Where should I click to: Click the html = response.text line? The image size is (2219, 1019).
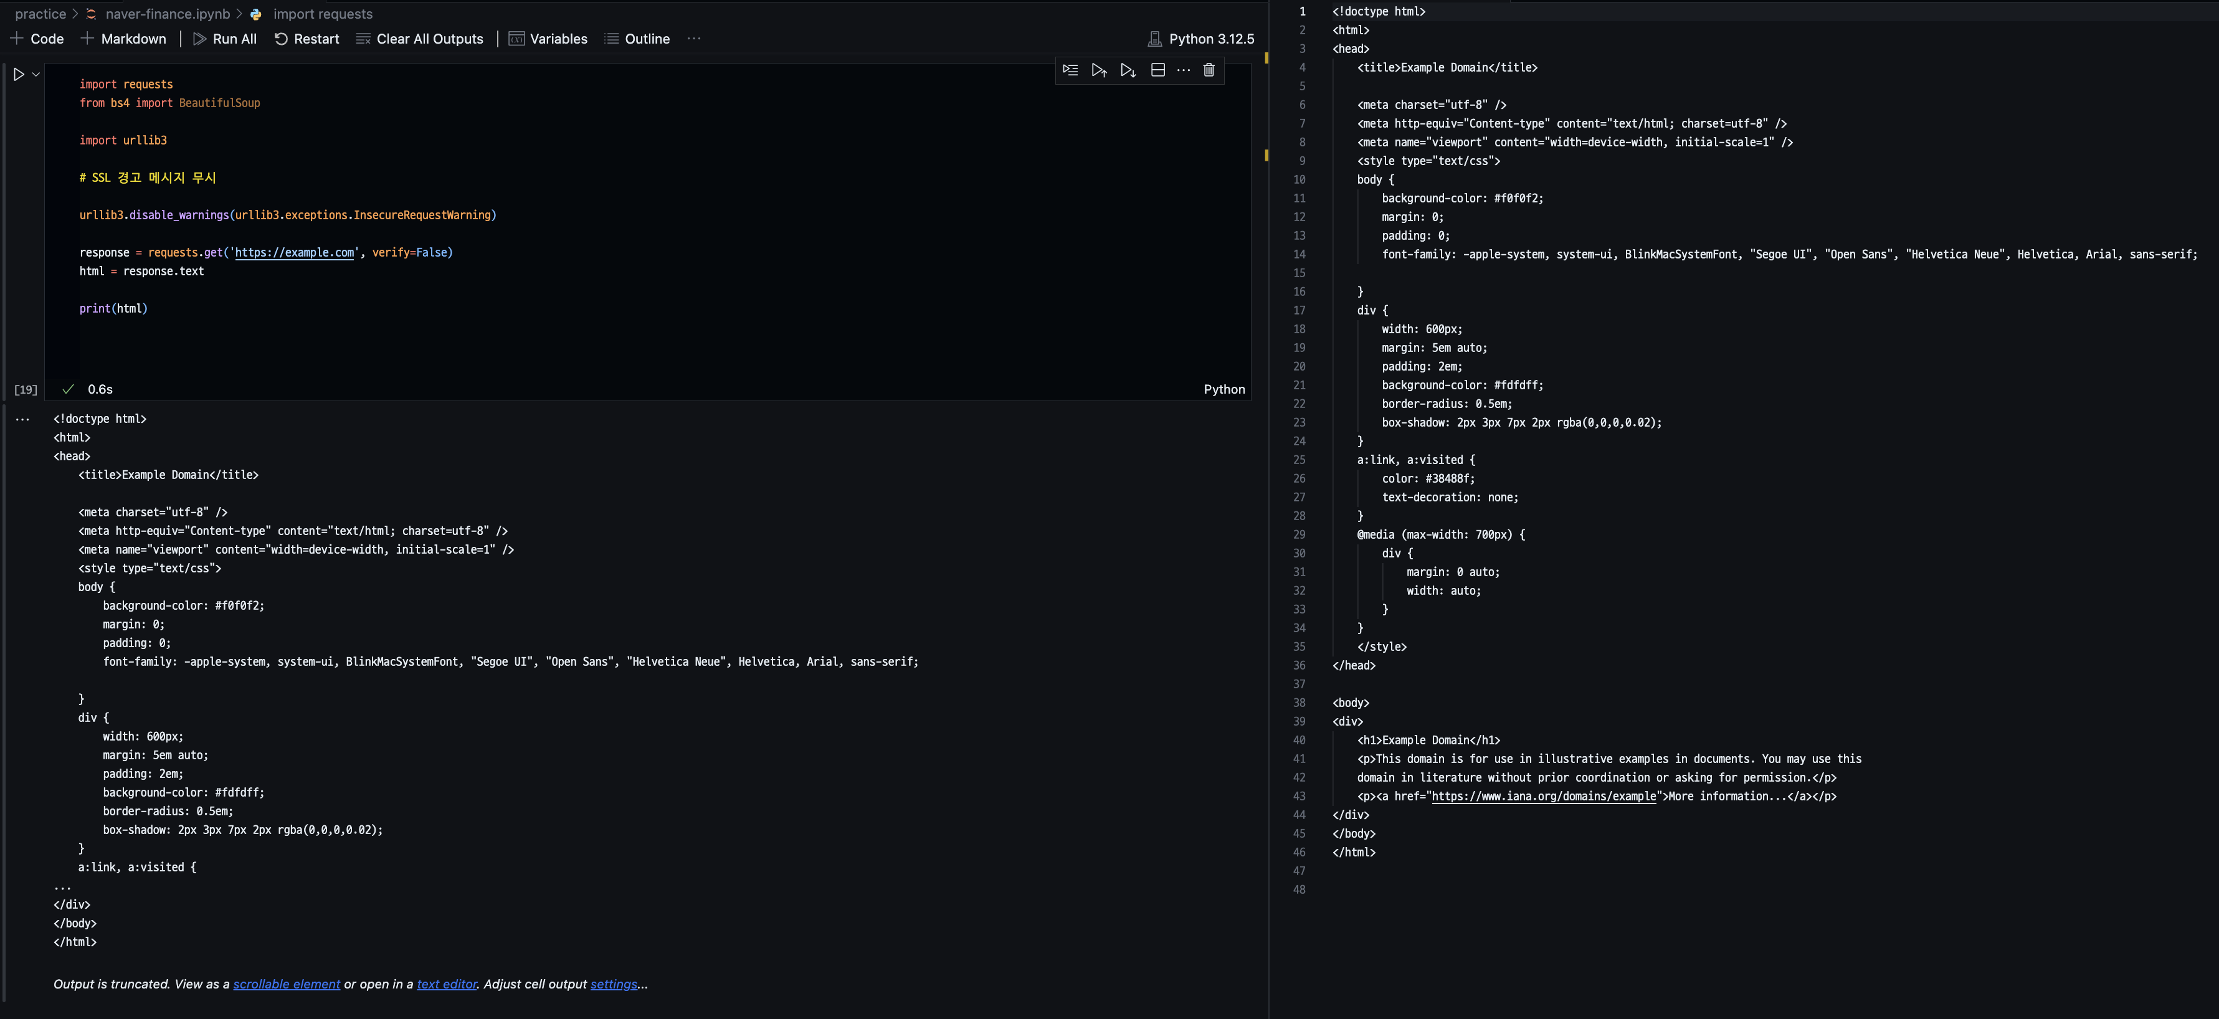coord(141,272)
